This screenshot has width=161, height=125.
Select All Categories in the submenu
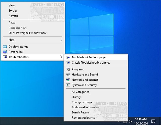click(80, 92)
